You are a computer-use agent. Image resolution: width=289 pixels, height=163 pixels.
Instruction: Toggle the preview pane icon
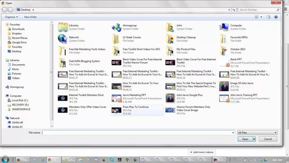pos(268,17)
